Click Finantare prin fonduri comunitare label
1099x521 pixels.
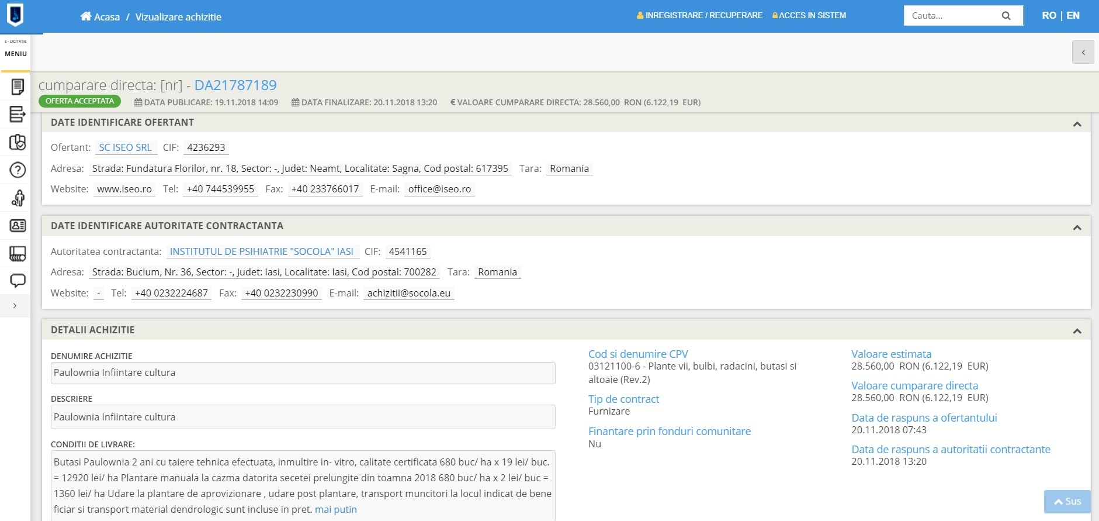pos(670,431)
